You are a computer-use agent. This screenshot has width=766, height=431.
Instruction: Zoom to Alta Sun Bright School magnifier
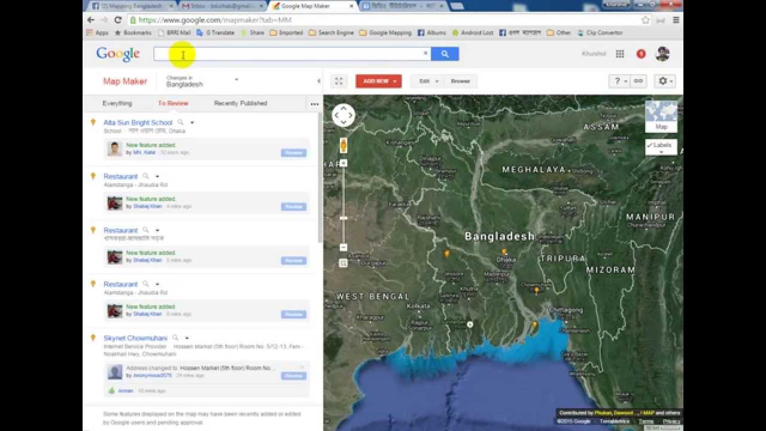pyautogui.click(x=180, y=123)
